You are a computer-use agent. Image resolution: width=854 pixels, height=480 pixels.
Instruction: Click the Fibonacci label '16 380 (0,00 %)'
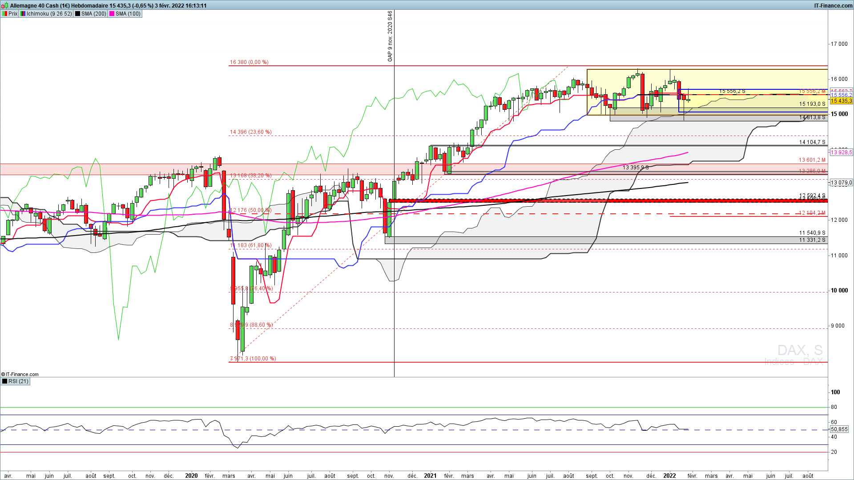pyautogui.click(x=249, y=62)
